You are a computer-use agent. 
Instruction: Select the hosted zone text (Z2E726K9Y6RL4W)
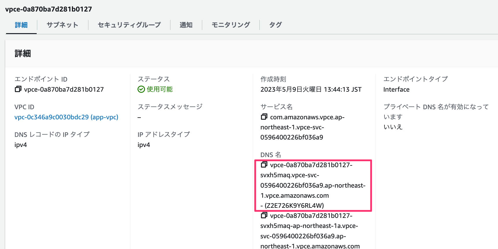click(294, 205)
